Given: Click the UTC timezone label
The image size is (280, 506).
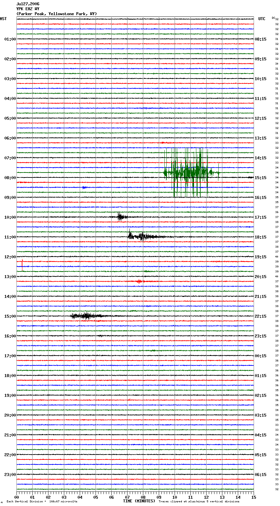Looking at the screenshot, I should pos(262,19).
